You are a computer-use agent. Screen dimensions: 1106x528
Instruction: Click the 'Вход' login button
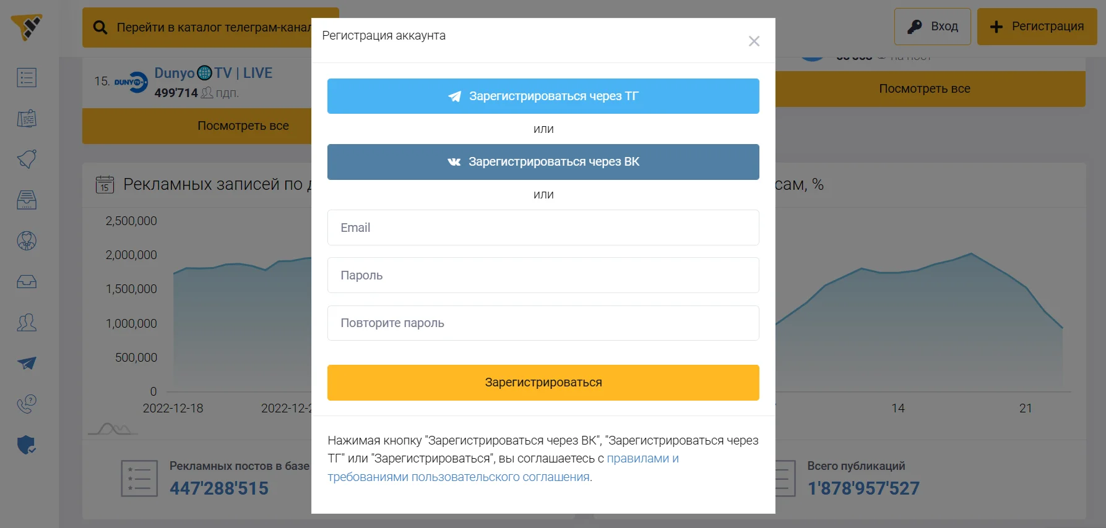coord(932,27)
